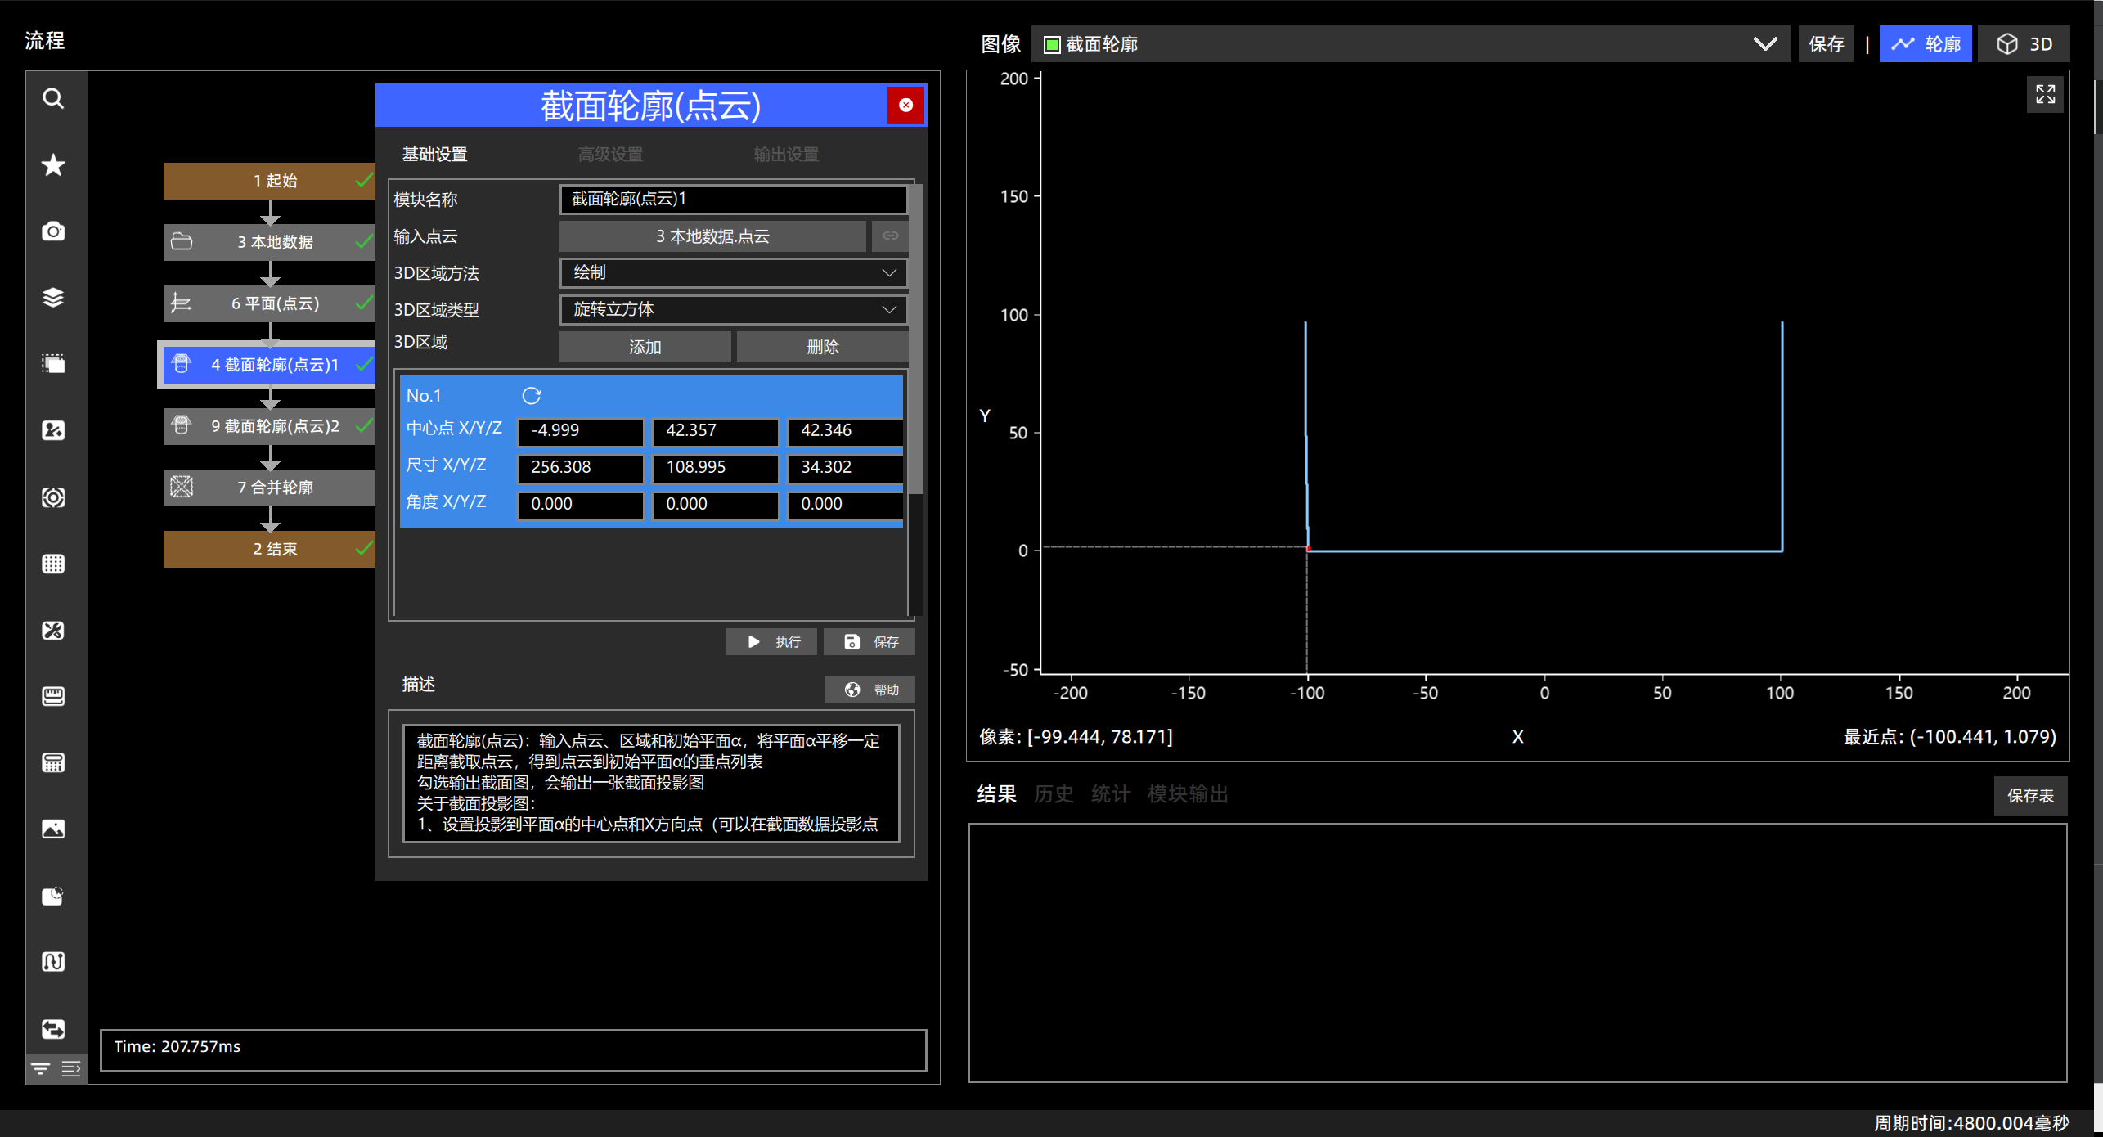Click the 保存 button in dialog
The height and width of the screenshot is (1137, 2103).
[869, 642]
